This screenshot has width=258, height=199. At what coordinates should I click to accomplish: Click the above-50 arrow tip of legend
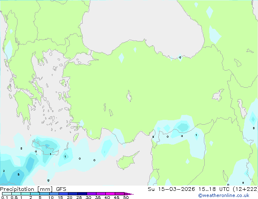[129, 194]
